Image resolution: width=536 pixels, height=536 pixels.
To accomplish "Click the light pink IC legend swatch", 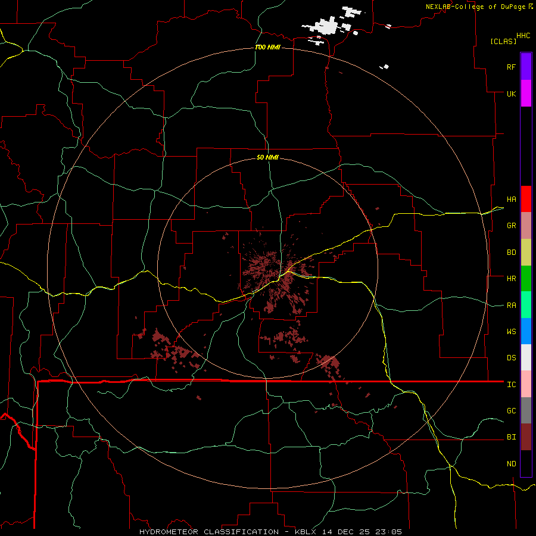I will click(x=526, y=384).
